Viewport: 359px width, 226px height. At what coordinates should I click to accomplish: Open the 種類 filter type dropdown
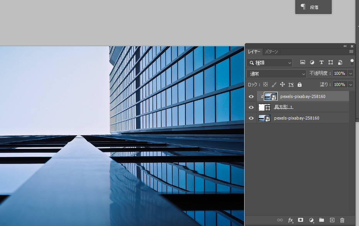(270, 62)
